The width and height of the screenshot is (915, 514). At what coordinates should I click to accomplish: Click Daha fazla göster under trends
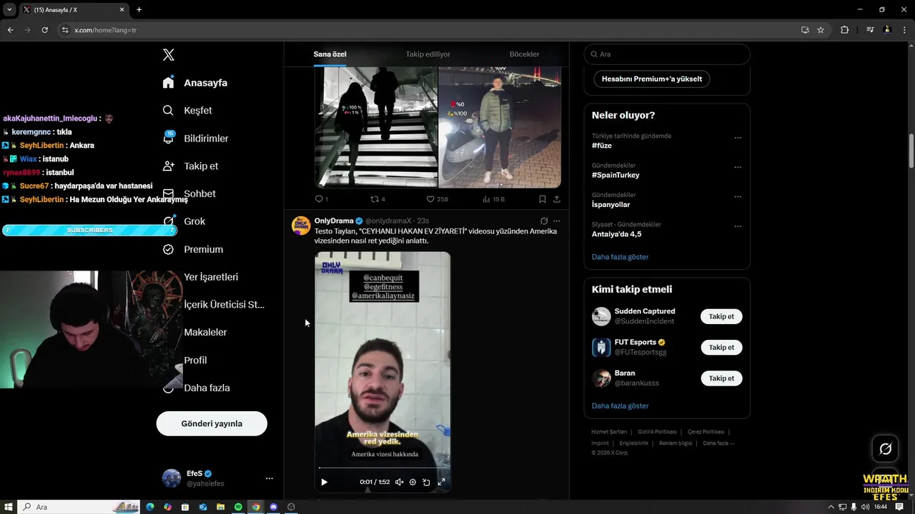tap(620, 257)
